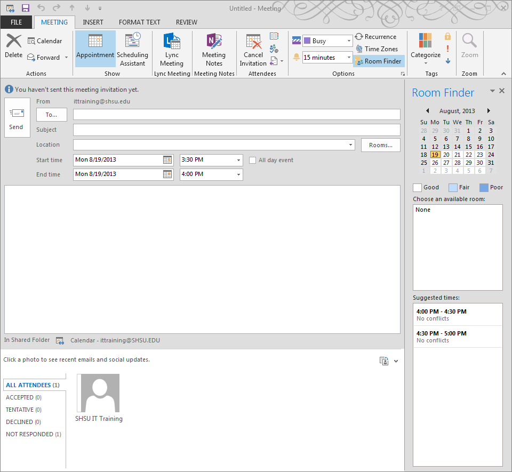Open Calendar from the Actions group
The height and width of the screenshot is (472, 512).
point(45,41)
